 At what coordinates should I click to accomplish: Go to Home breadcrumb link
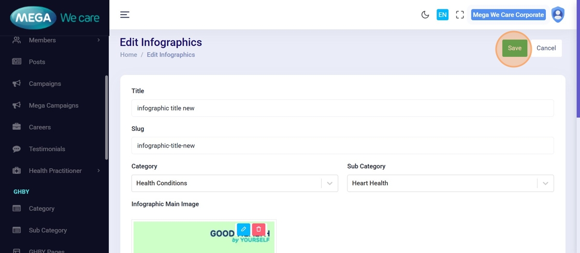[x=128, y=55]
